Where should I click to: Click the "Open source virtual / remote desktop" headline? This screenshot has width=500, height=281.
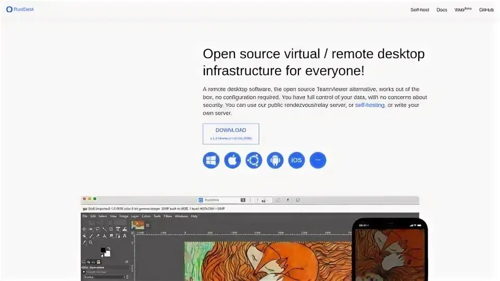coord(314,54)
